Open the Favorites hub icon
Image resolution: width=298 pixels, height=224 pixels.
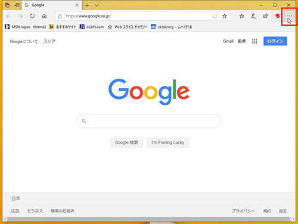242,16
